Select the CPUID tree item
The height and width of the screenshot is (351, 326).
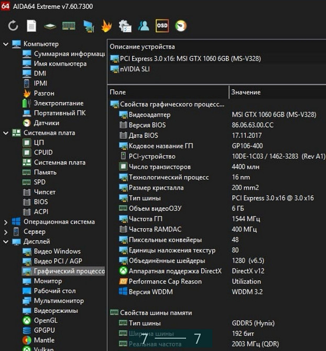(38, 152)
